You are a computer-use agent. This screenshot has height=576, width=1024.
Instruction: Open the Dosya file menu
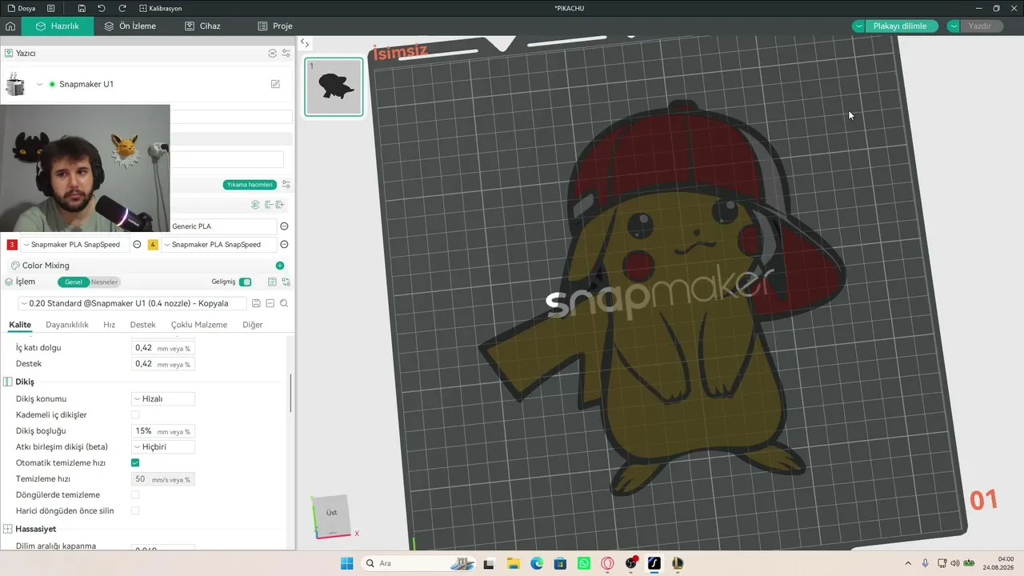tap(22, 8)
